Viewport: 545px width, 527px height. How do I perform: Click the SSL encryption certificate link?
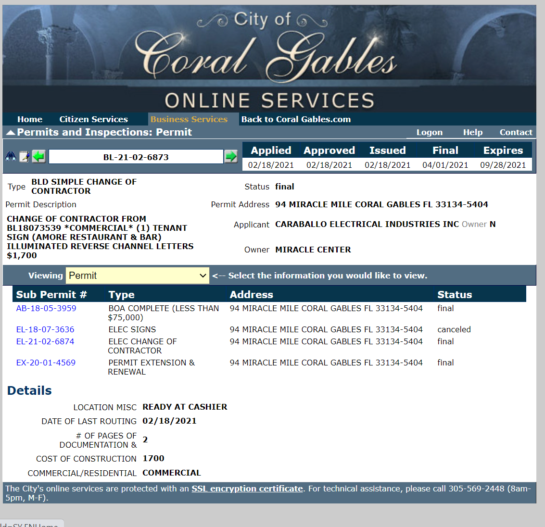(x=247, y=489)
